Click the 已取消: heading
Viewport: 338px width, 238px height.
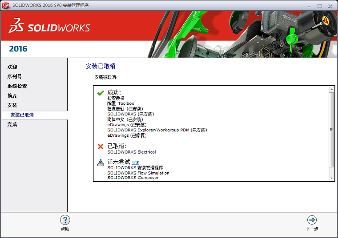(x=117, y=147)
